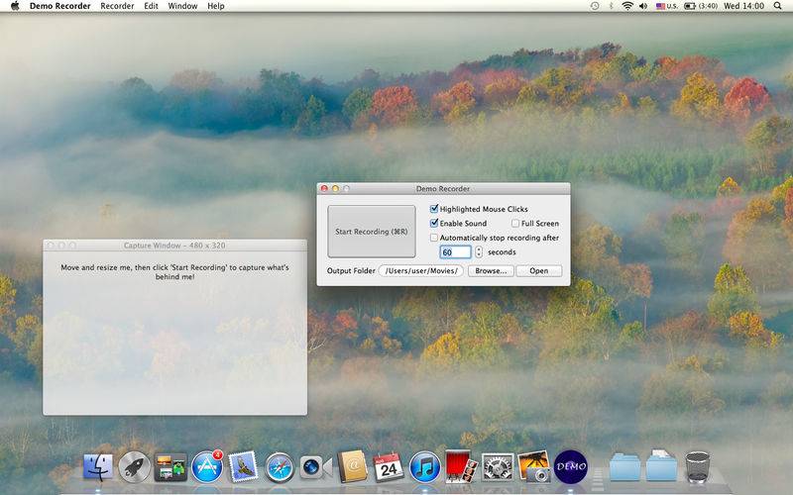Open the Recorder menu
793x495 pixels.
[117, 6]
